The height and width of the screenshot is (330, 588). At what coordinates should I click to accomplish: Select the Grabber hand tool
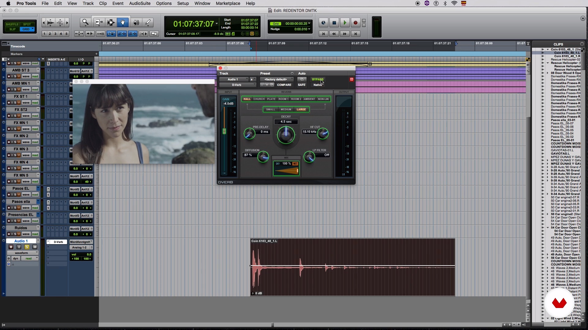(x=123, y=22)
